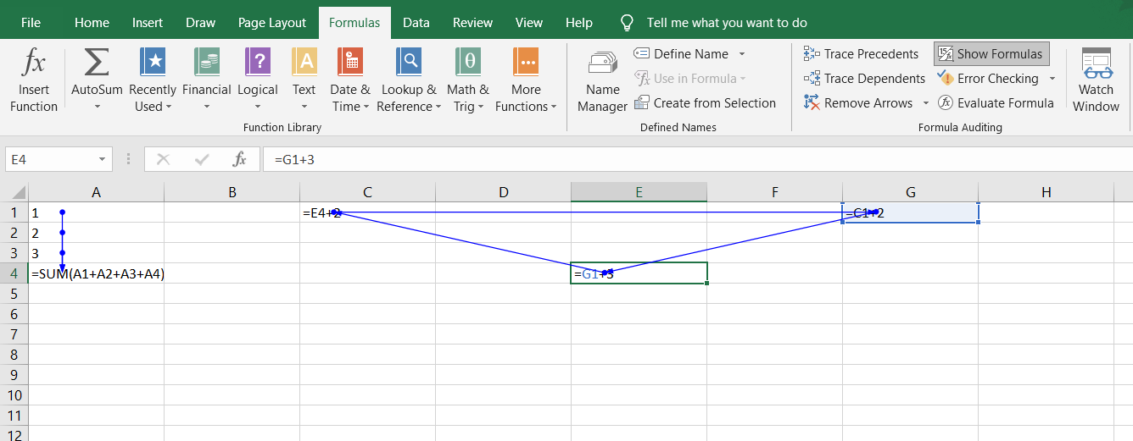The image size is (1133, 441).
Task: Open Math & Trig functions icon
Action: click(x=468, y=63)
